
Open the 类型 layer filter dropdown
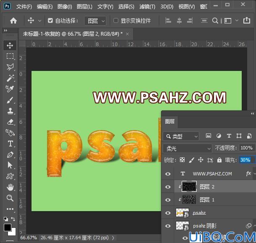tap(181, 136)
